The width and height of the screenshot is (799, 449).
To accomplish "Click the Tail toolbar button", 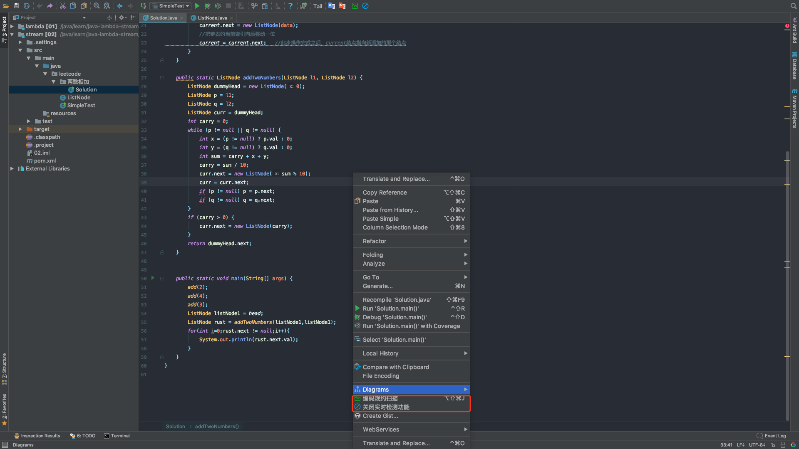I will (x=318, y=6).
